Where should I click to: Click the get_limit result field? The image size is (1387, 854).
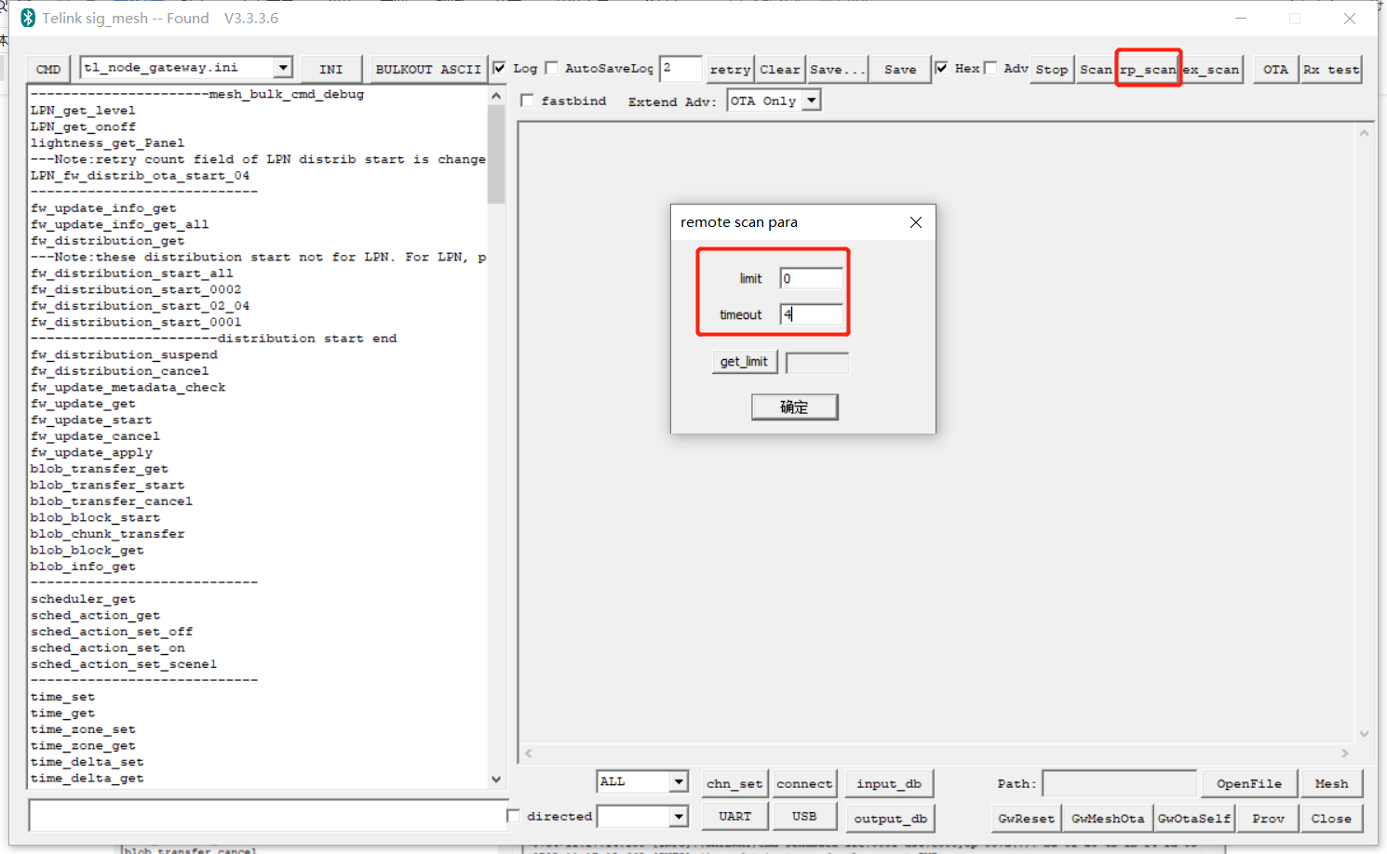point(817,362)
